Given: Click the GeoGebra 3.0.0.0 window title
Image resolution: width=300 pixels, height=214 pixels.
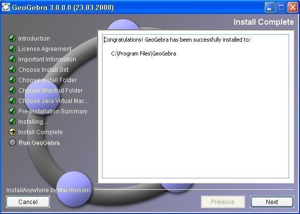Looking at the screenshot, I should click(63, 7).
